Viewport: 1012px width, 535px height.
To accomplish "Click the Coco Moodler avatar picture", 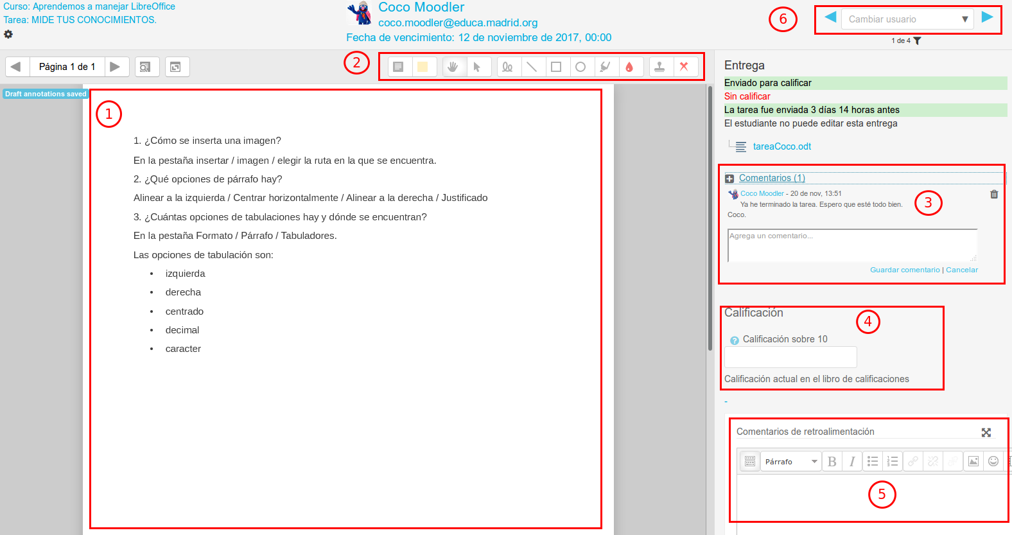I will pyautogui.click(x=360, y=13).
